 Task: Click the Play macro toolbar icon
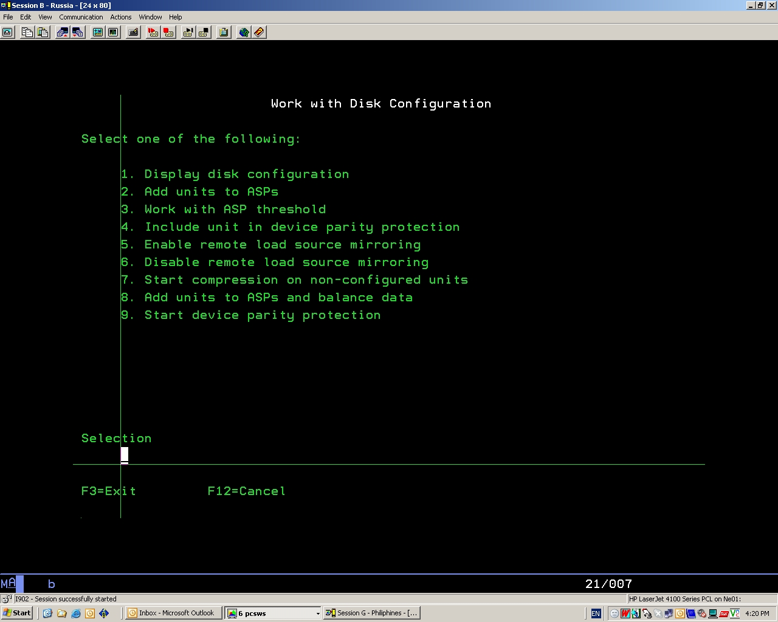188,32
